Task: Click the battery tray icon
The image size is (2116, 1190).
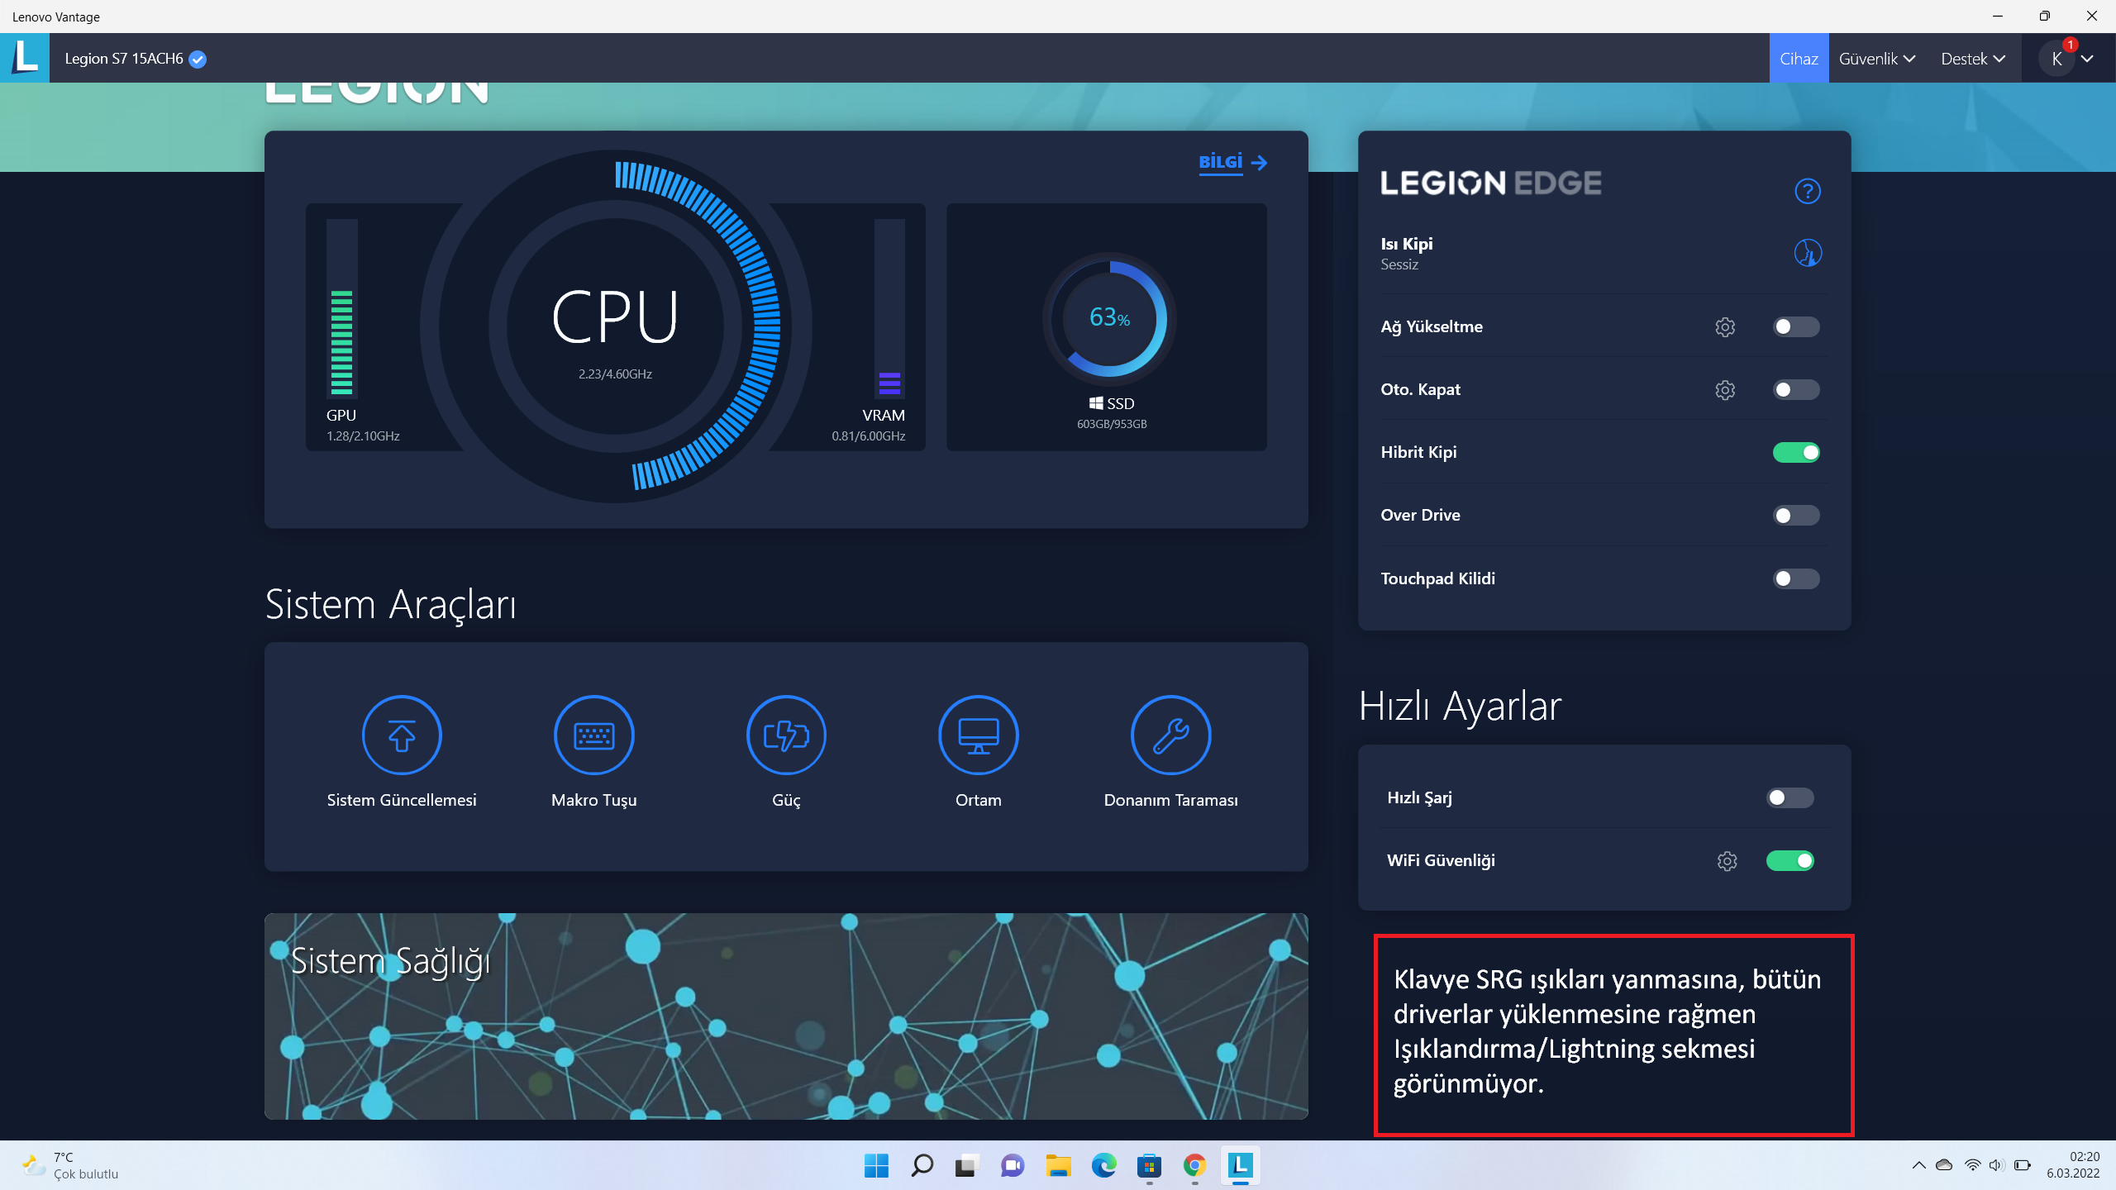Action: (2022, 1165)
